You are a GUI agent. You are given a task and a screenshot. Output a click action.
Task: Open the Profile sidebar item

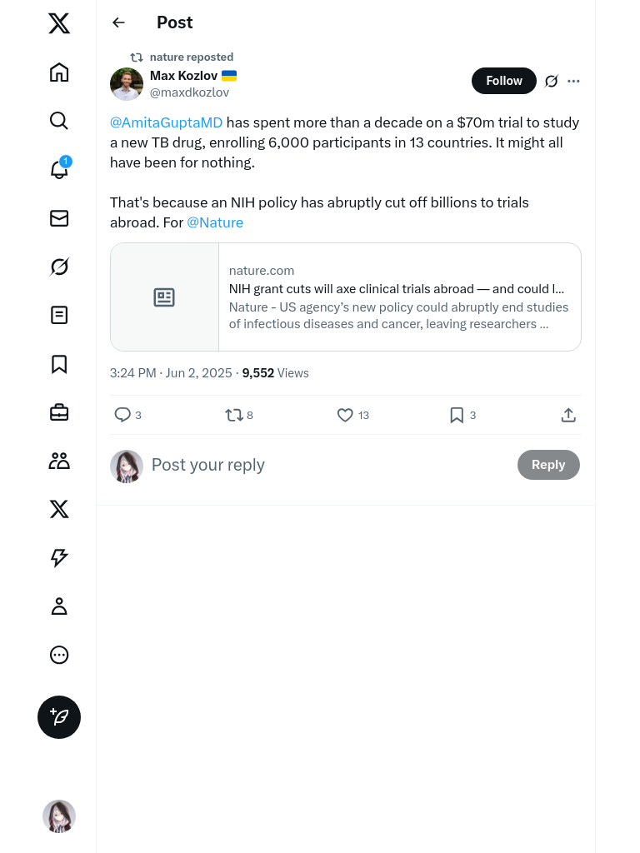(59, 606)
